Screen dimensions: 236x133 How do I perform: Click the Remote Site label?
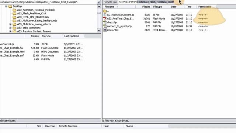click(110, 2)
